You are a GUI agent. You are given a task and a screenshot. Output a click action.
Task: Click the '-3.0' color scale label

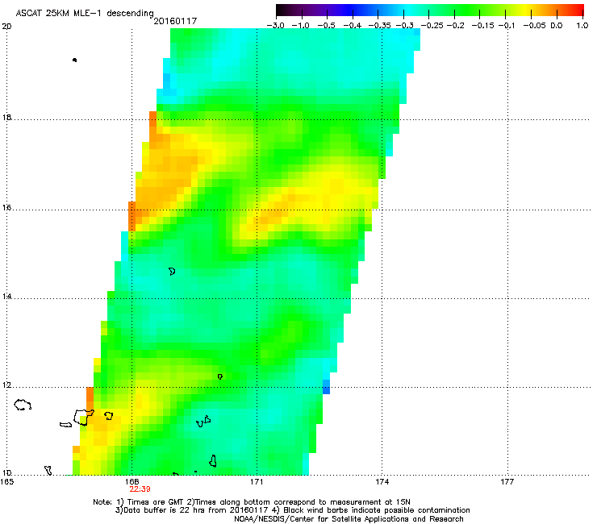(275, 26)
